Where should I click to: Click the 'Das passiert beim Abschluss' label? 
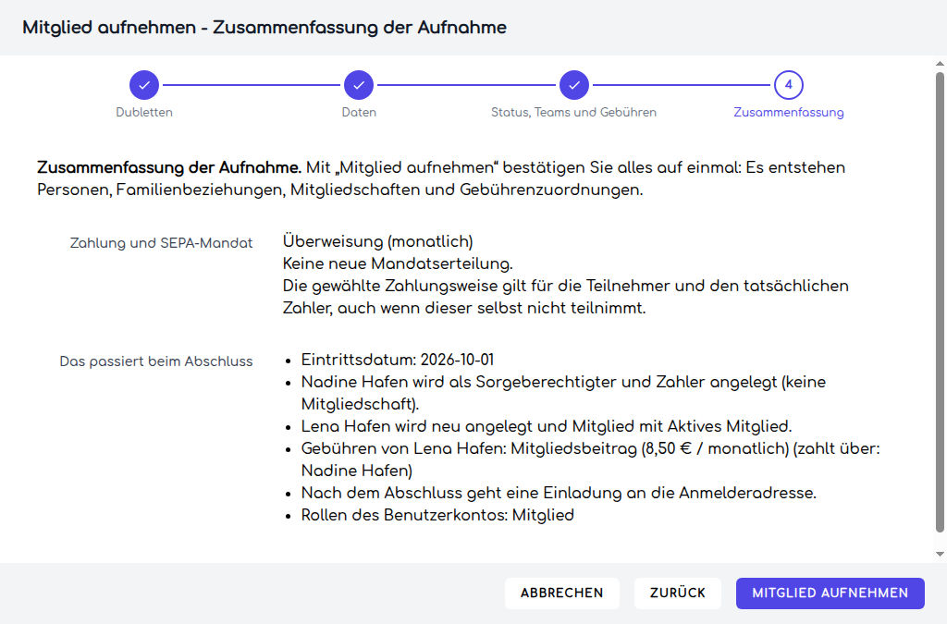click(156, 361)
